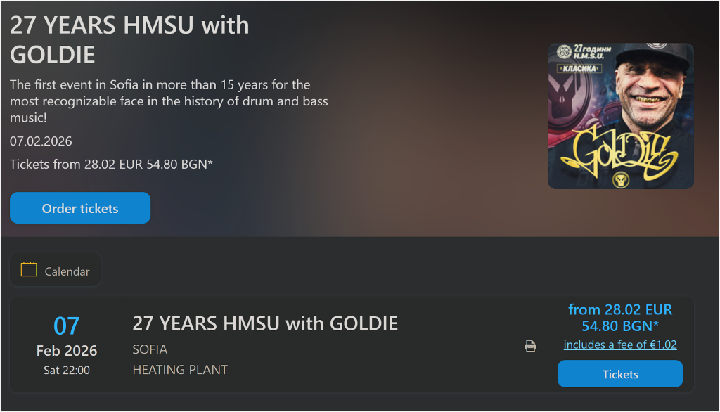Click the golden GOLDIE graffiti logo on the poster

[621, 150]
